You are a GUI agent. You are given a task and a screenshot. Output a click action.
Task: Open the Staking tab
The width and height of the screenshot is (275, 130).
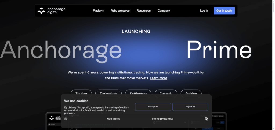(191, 92)
